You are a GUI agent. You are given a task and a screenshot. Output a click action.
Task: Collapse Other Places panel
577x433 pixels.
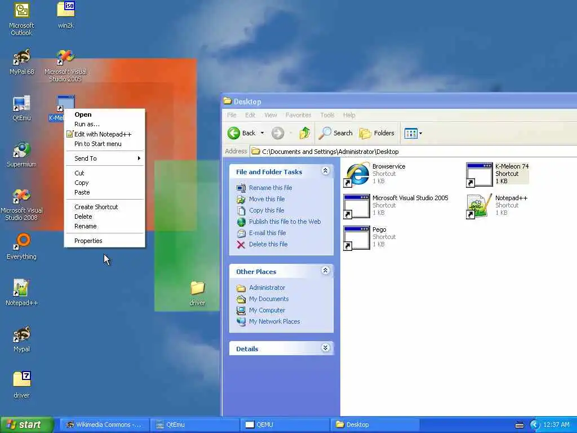pos(325,271)
